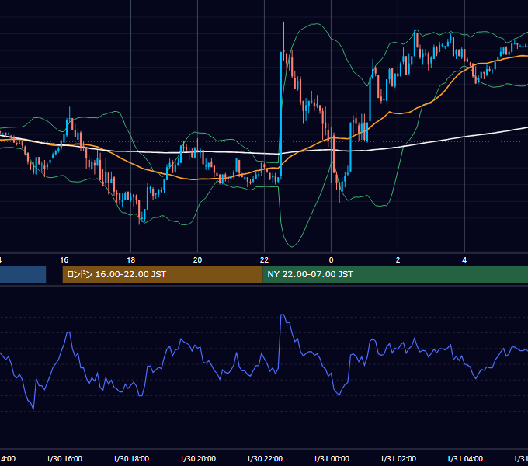
Task: Click the 4 hour label on price axis
Action: pos(464,260)
